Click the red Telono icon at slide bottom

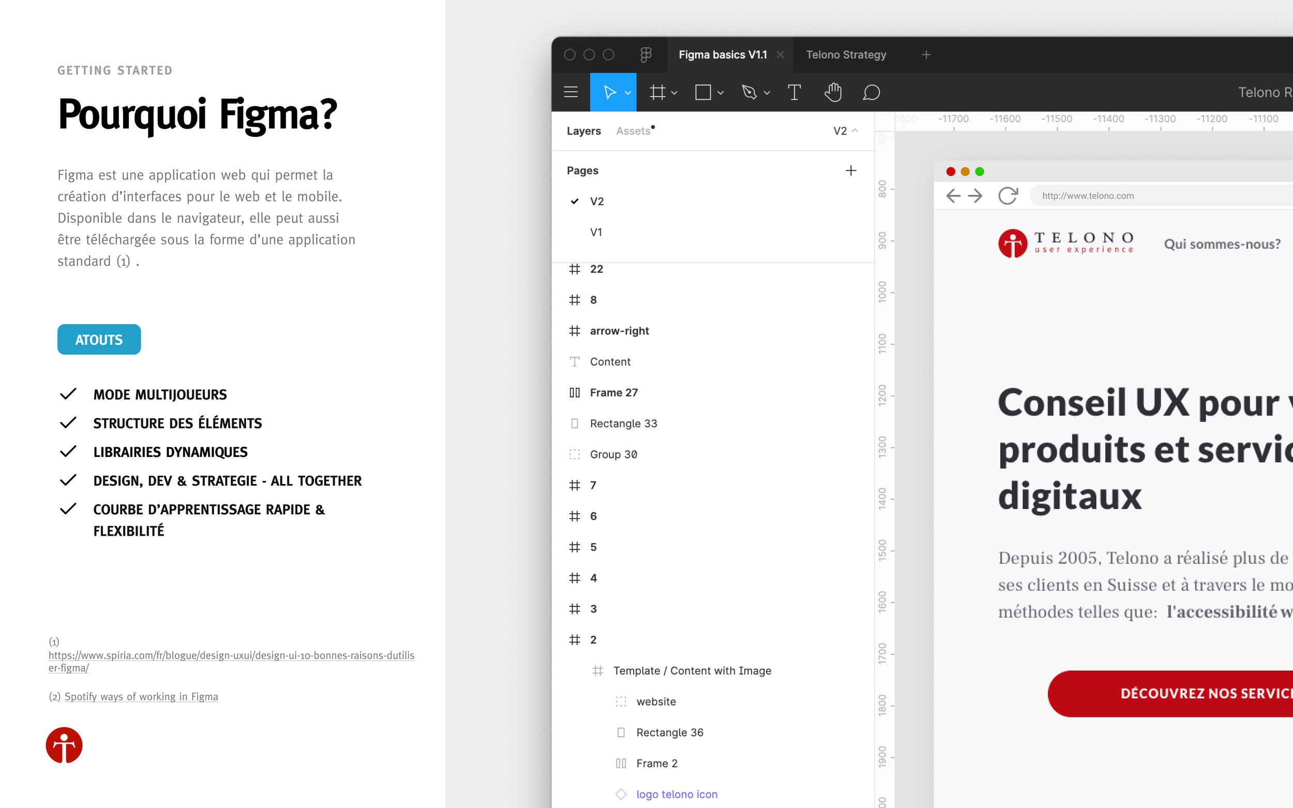[64, 744]
